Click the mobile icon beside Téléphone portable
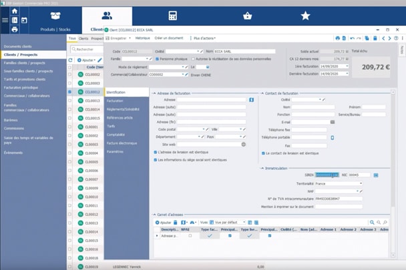Screen dimensions: 406x270 point(333,137)
